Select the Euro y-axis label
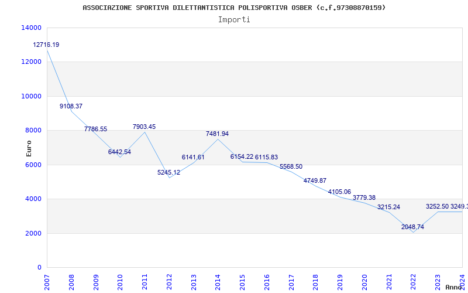Image resolution: width=468 pixels, height=293 pixels. (29, 148)
